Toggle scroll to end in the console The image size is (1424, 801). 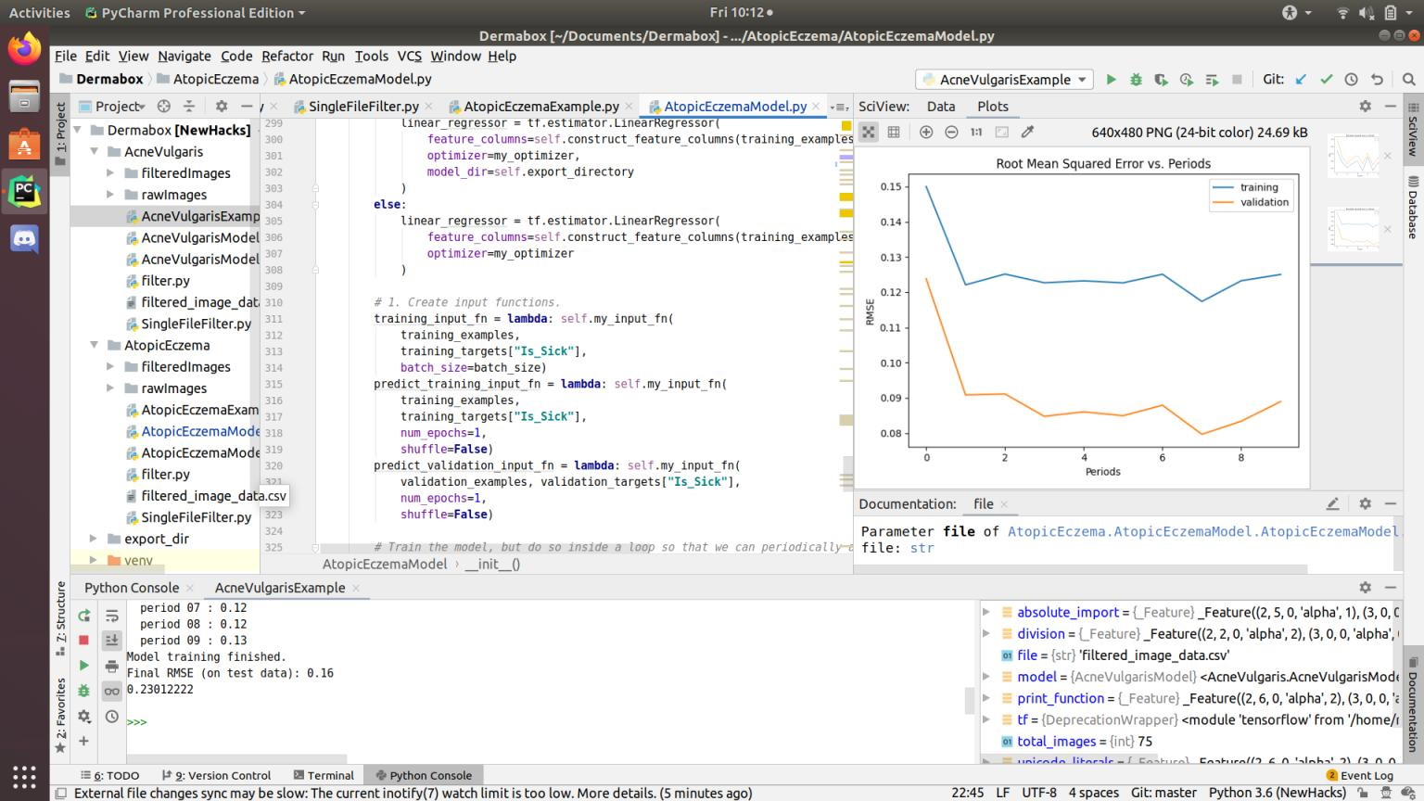click(x=112, y=640)
